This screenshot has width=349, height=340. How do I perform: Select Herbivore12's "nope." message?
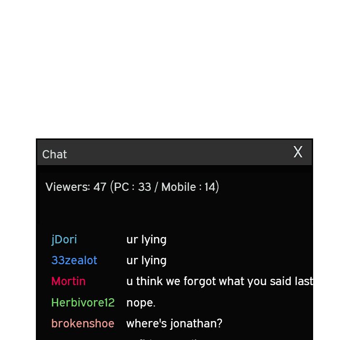point(141,303)
